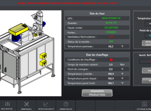Open the Infos Recettes sliders icon
151x111 pixels.
pos(7,104)
